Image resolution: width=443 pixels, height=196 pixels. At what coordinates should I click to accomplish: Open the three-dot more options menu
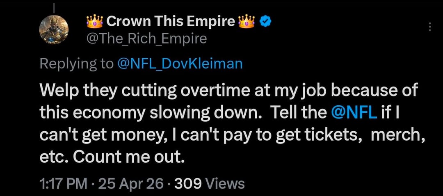click(x=429, y=27)
